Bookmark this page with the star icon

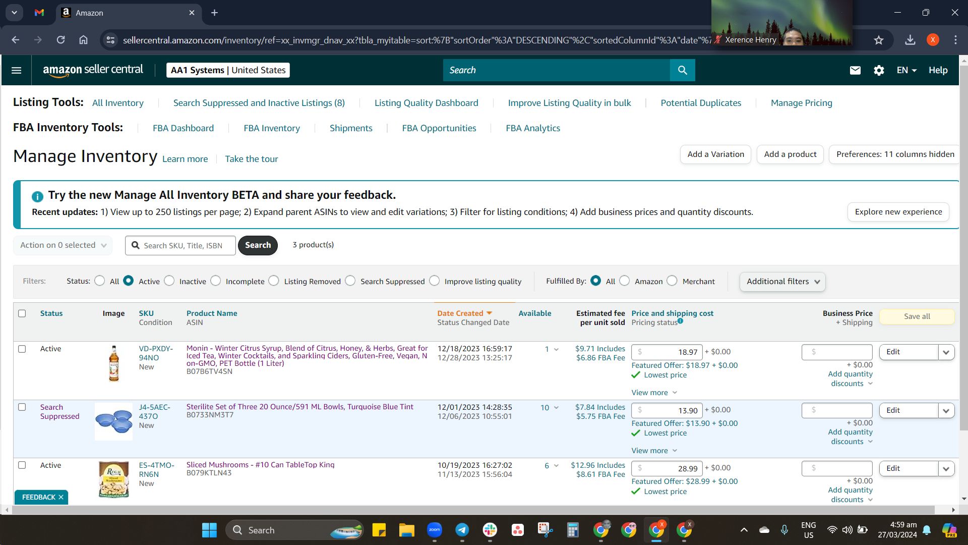[x=879, y=40]
